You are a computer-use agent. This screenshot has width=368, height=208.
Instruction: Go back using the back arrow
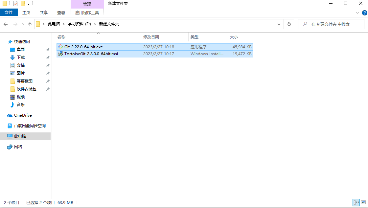pyautogui.click(x=6, y=24)
